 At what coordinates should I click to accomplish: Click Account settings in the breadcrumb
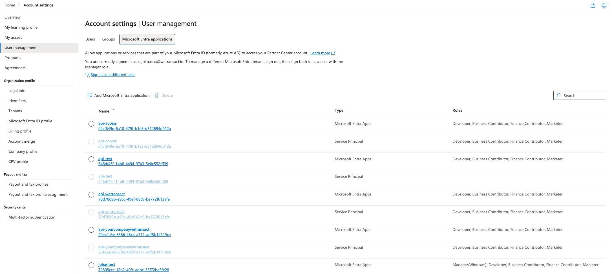[x=38, y=5]
